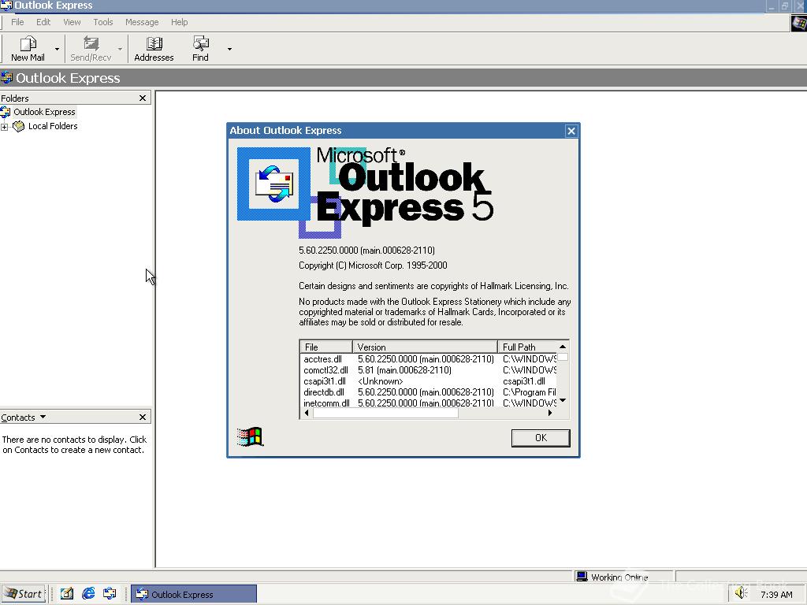The width and height of the screenshot is (807, 605).
Task: Close the Contacts pane
Action: (x=143, y=418)
